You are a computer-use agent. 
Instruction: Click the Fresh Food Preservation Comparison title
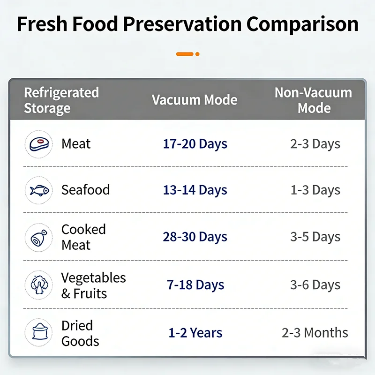point(188,24)
